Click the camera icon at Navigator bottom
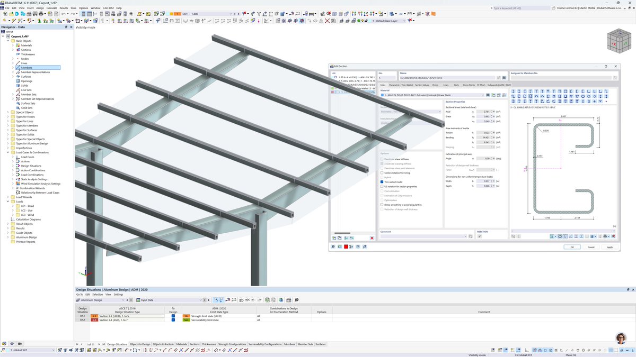 click(x=20, y=344)
